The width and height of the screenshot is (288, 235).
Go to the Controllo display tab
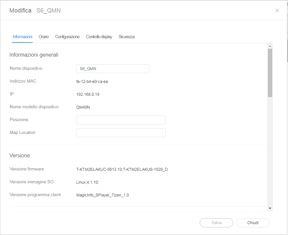(99, 37)
